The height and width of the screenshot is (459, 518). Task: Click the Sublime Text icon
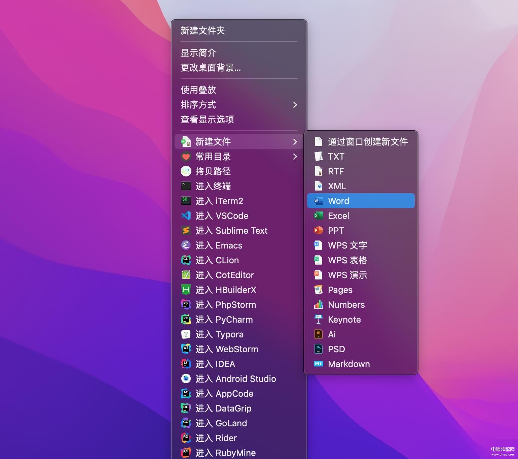186,230
